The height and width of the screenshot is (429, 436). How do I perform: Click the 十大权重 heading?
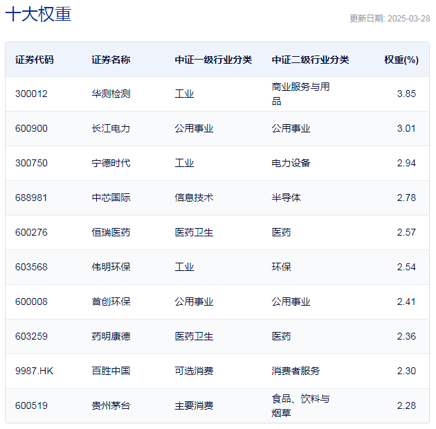[38, 14]
